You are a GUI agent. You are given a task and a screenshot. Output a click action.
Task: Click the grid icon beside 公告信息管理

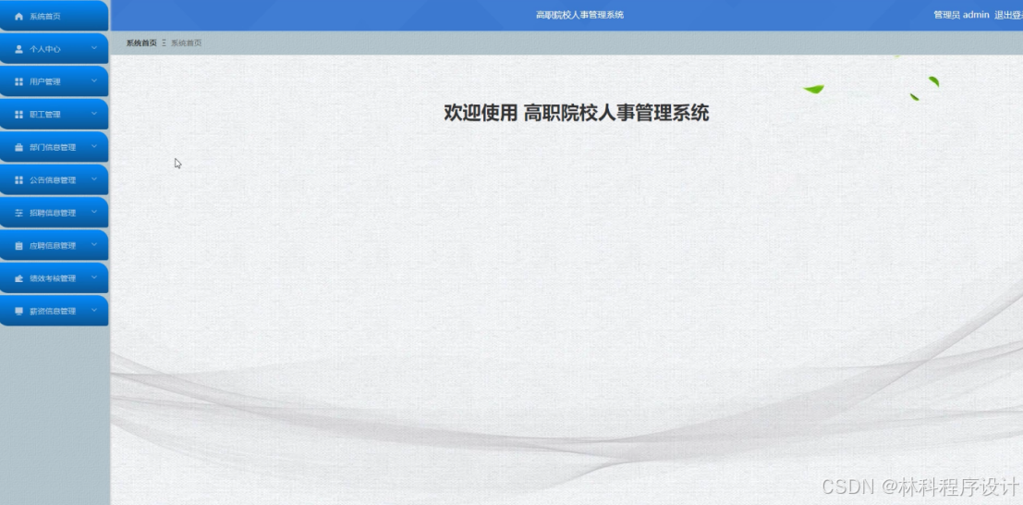pos(18,180)
